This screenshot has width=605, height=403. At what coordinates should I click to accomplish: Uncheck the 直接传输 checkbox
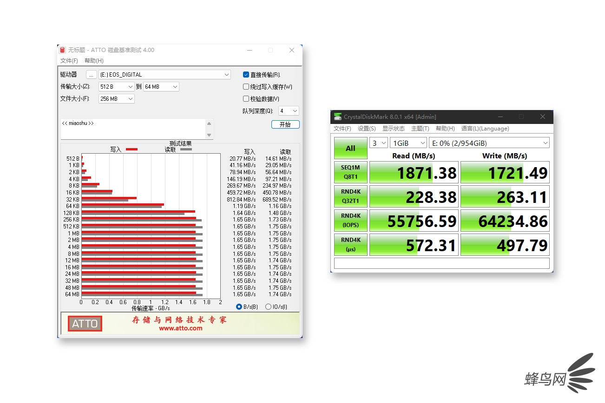tap(246, 75)
